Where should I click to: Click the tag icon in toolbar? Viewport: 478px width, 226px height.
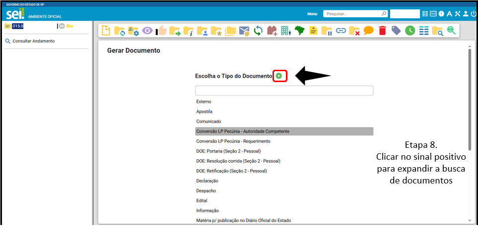tap(396, 31)
